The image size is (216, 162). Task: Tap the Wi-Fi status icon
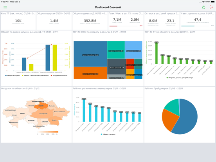(203, 2)
